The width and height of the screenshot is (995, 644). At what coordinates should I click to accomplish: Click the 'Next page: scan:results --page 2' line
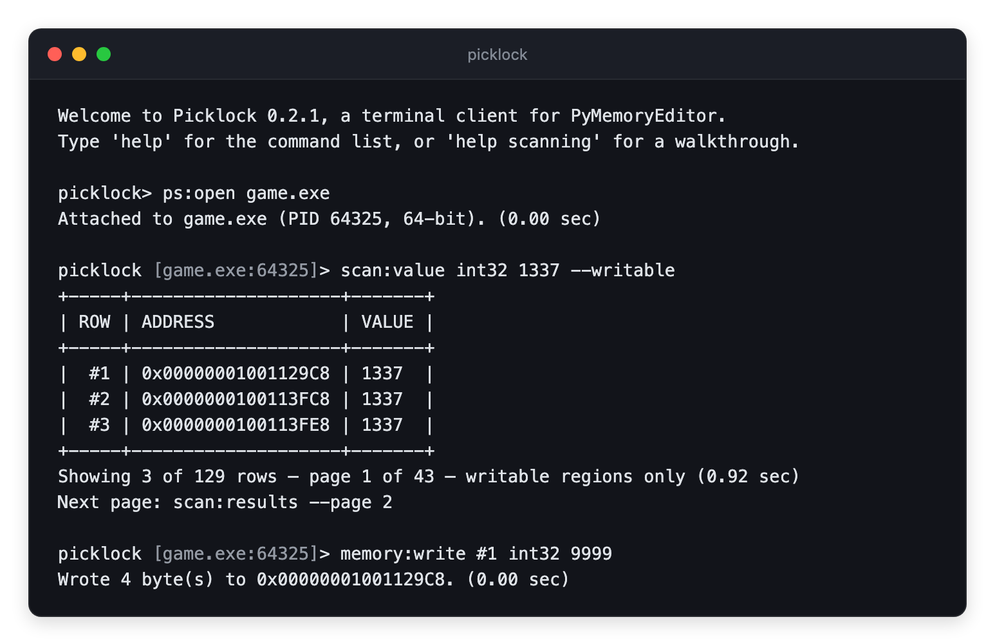pyautogui.click(x=225, y=502)
